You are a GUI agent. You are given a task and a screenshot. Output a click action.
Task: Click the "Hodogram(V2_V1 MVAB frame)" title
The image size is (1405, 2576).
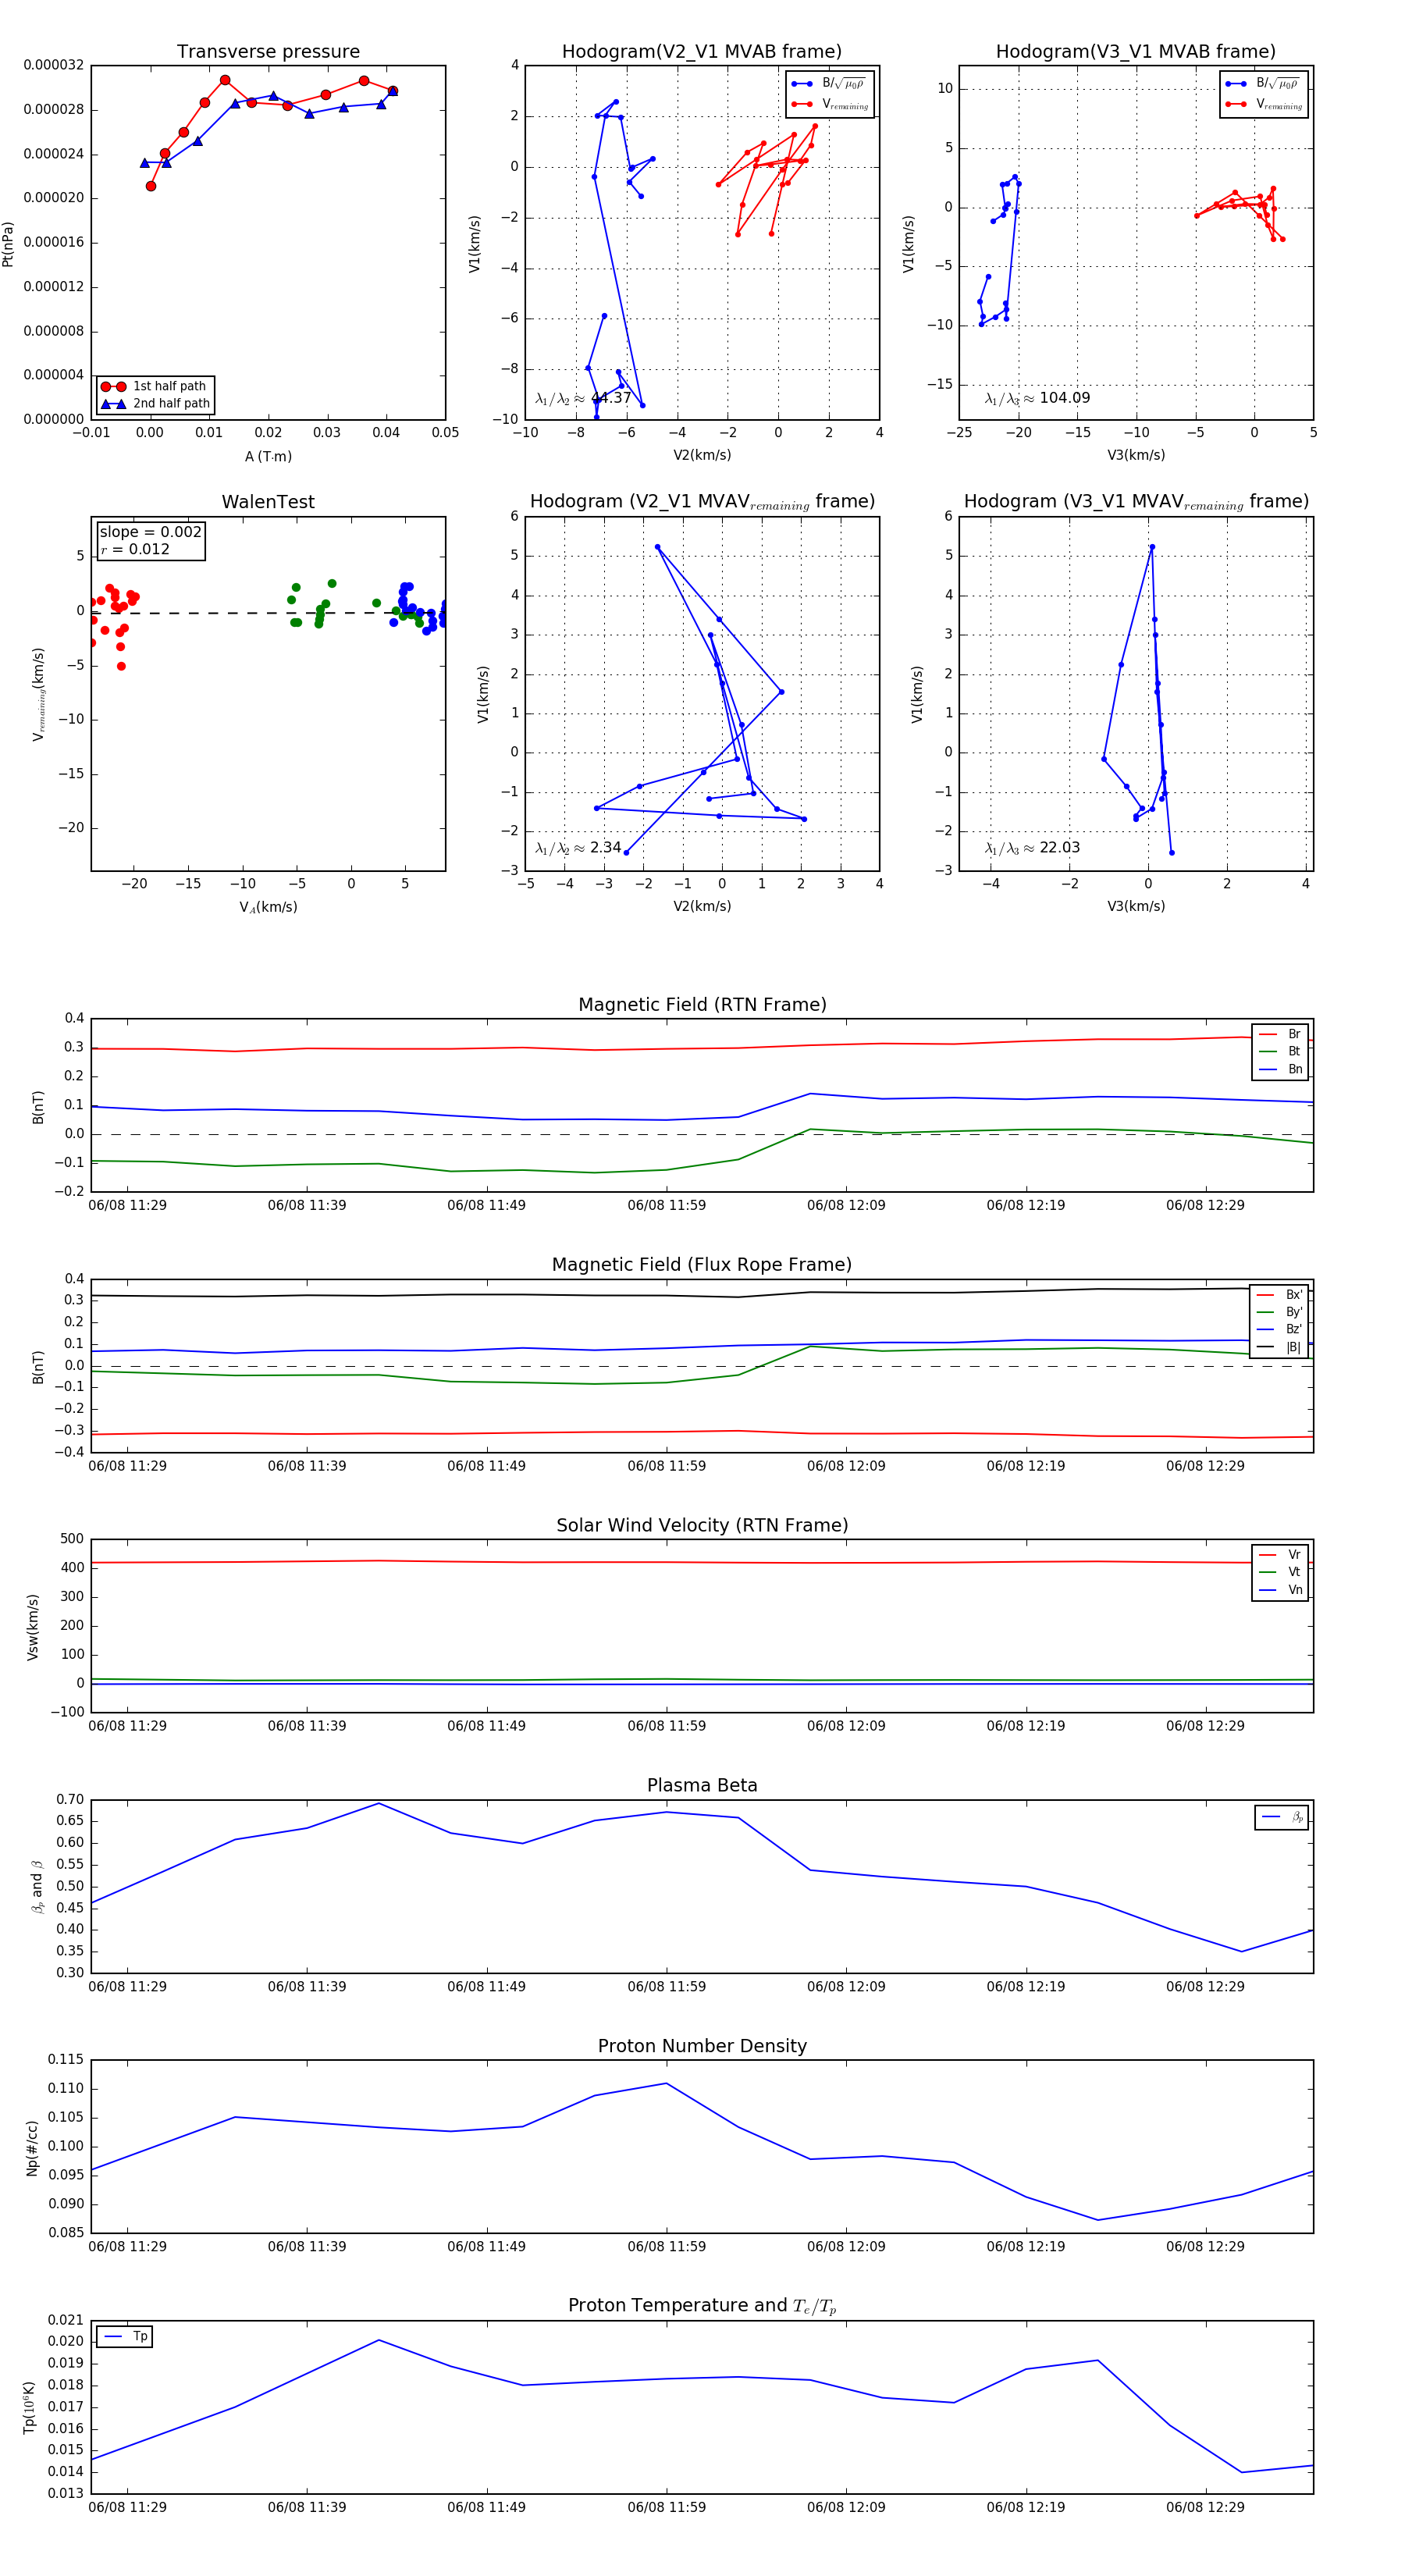701,52
